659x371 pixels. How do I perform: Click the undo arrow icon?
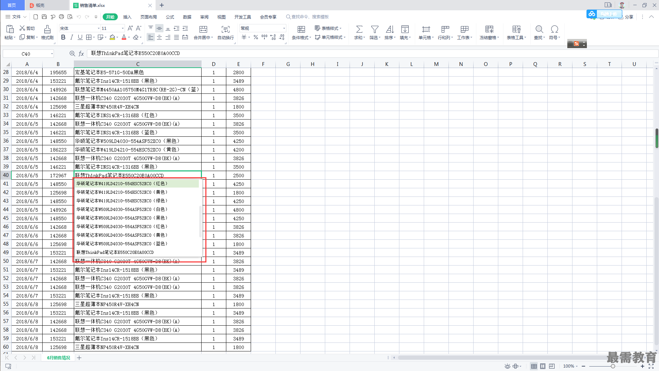pos(79,17)
